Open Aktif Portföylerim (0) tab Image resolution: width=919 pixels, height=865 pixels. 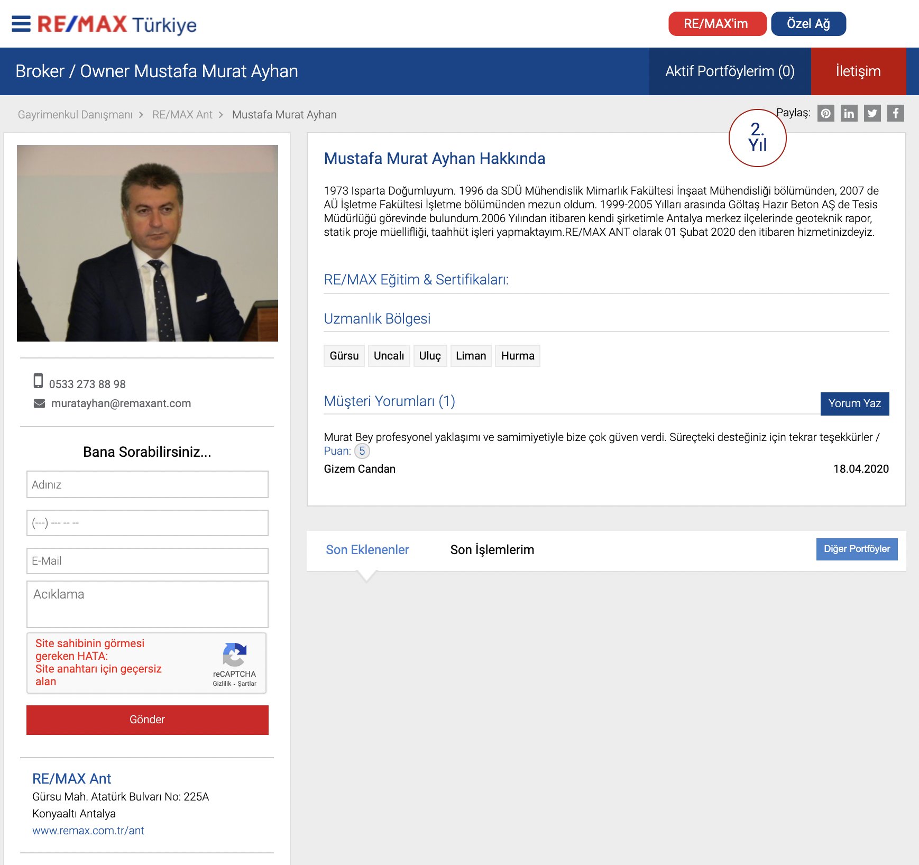pyautogui.click(x=730, y=71)
